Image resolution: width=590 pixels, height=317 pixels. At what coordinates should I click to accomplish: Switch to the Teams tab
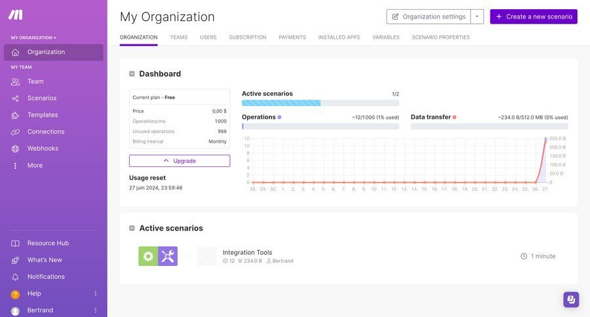pos(179,37)
